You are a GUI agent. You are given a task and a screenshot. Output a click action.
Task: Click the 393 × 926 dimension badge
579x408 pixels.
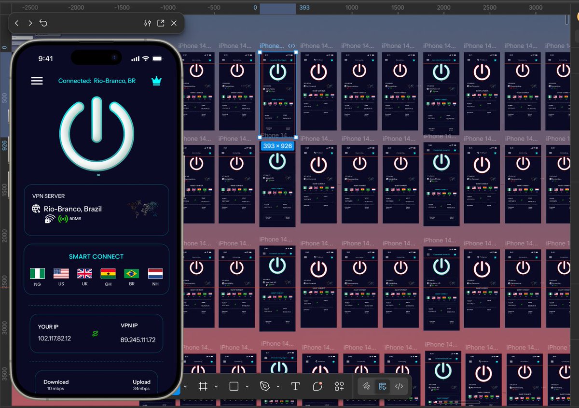[277, 146]
